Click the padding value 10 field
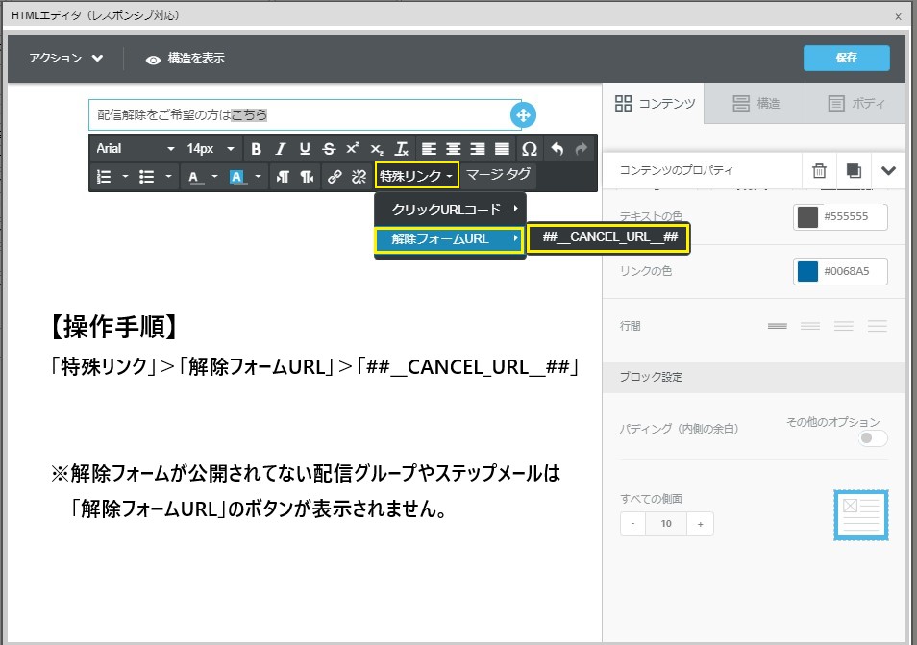 point(666,524)
